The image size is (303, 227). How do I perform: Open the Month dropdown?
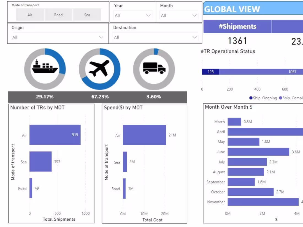(x=178, y=15)
